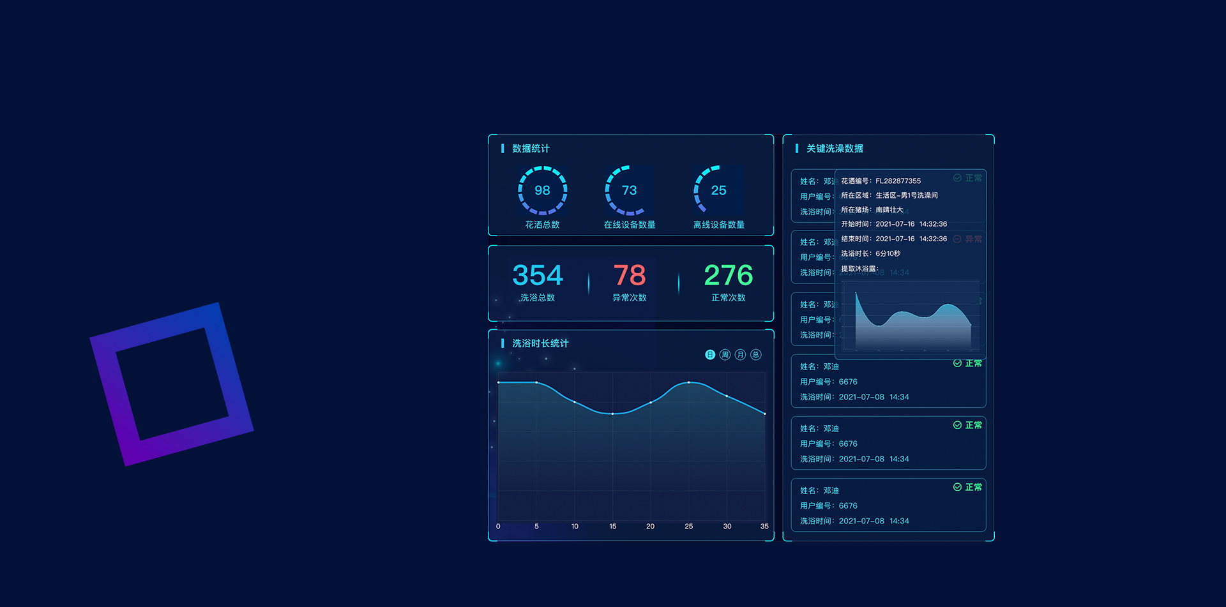
Task: Click the green check icon on last record
Action: [x=957, y=487]
